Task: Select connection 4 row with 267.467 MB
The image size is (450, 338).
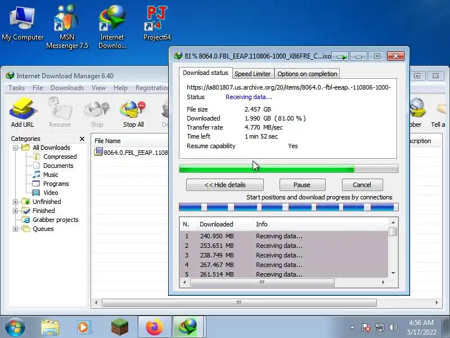Action: tap(284, 265)
